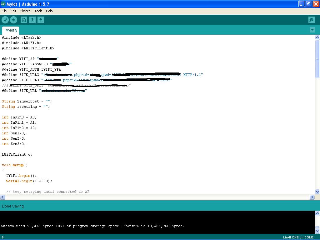Create a new sketch via the New icon
Image resolution: width=320 pixels, height=240 pixels.
coord(24,20)
